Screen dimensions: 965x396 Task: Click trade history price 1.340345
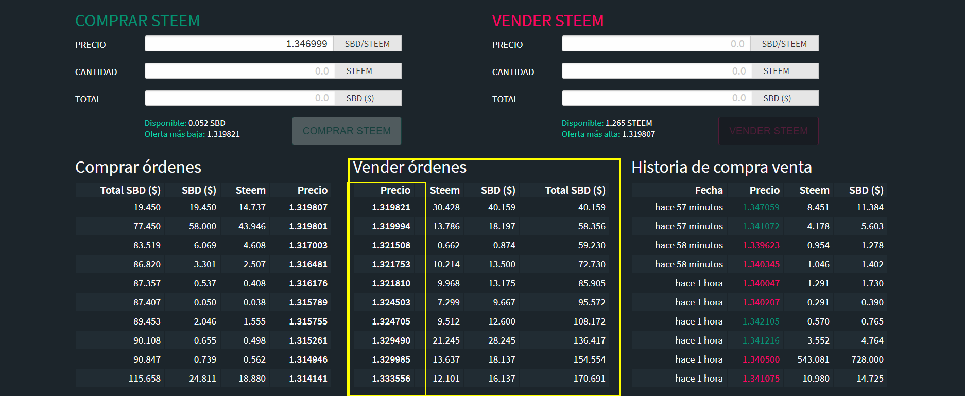coord(761,264)
